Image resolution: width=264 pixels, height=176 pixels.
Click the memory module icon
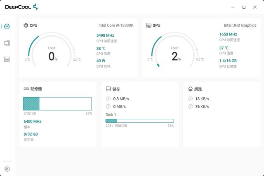click(x=26, y=89)
